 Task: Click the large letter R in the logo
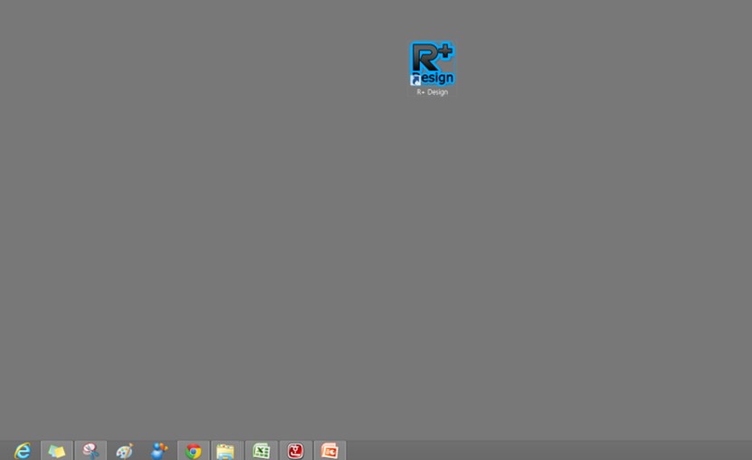[x=424, y=59]
